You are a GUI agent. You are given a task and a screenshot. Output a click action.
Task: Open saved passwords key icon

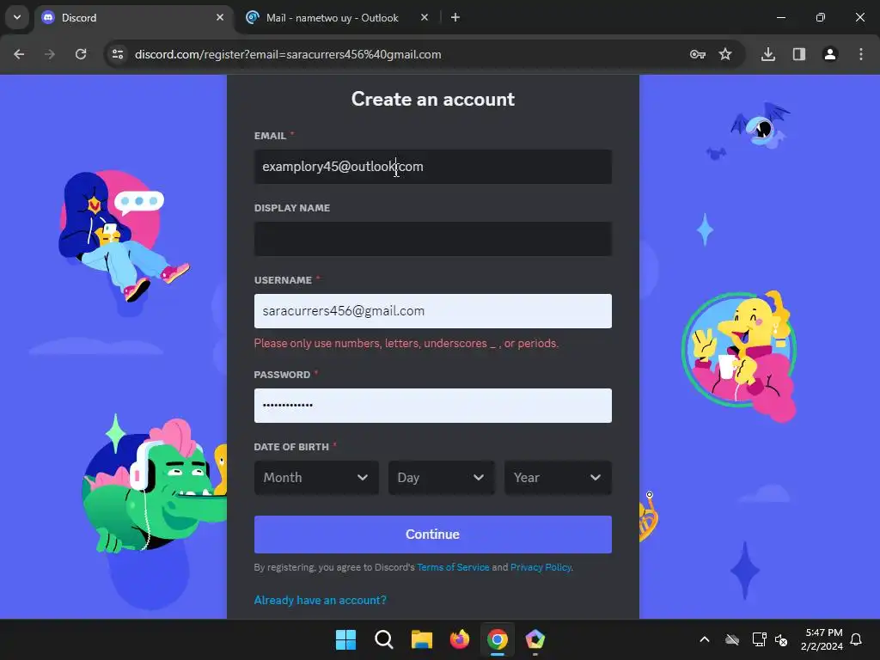[x=698, y=54]
